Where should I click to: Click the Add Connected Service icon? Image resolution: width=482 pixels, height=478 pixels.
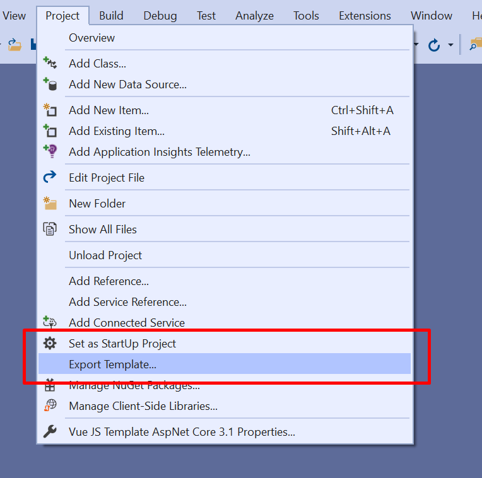coord(50,322)
